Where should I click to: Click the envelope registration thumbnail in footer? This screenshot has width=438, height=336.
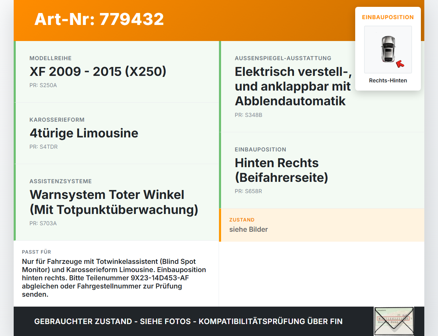(394, 321)
